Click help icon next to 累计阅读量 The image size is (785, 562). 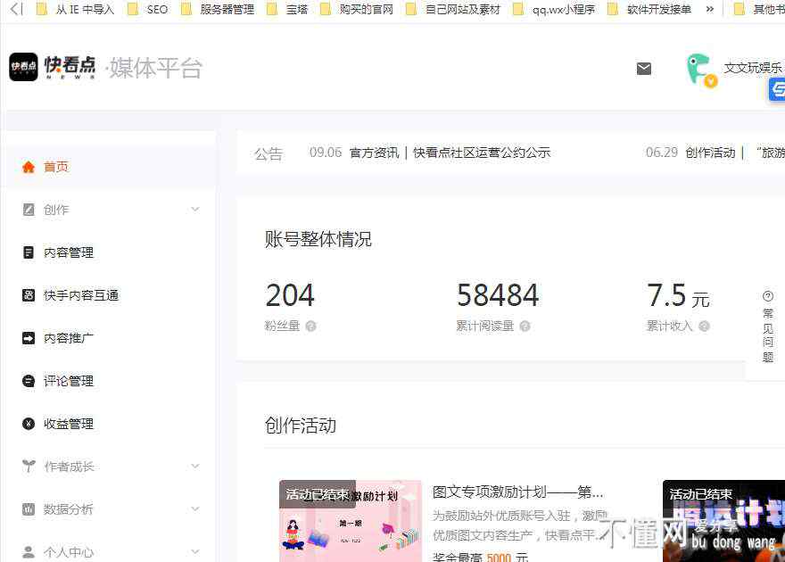[x=525, y=326]
